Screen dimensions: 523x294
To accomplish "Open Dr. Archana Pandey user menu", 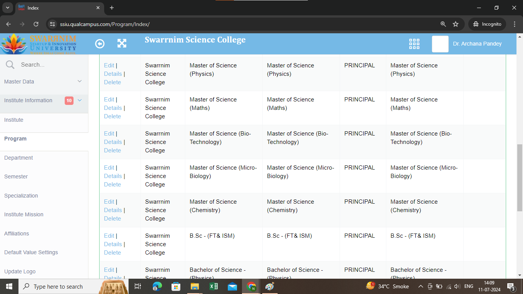I will click(x=477, y=44).
